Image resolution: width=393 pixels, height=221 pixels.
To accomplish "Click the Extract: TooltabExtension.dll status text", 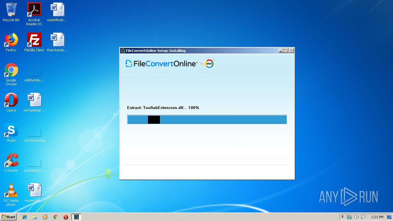I will (163, 108).
